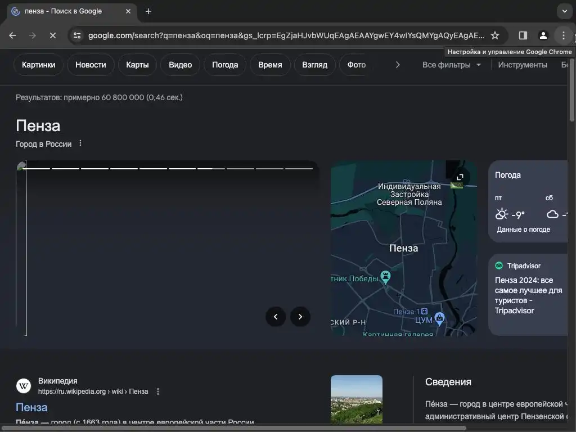
Task: Open Инструменты search tools
Action: [523, 65]
